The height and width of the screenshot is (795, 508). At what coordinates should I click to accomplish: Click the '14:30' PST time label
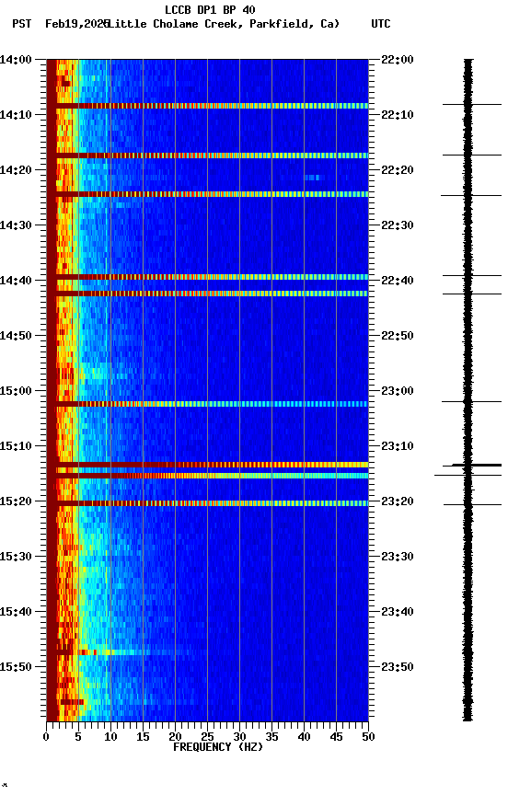16,225
